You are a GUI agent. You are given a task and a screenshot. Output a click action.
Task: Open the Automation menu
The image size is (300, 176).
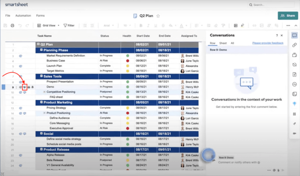pyautogui.click(x=23, y=16)
